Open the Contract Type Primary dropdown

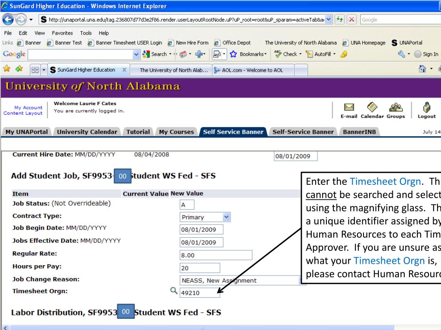(x=205, y=217)
